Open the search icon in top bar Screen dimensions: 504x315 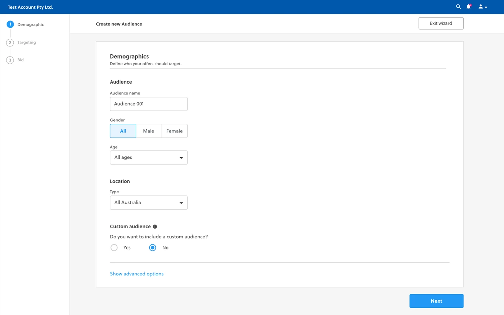(458, 7)
